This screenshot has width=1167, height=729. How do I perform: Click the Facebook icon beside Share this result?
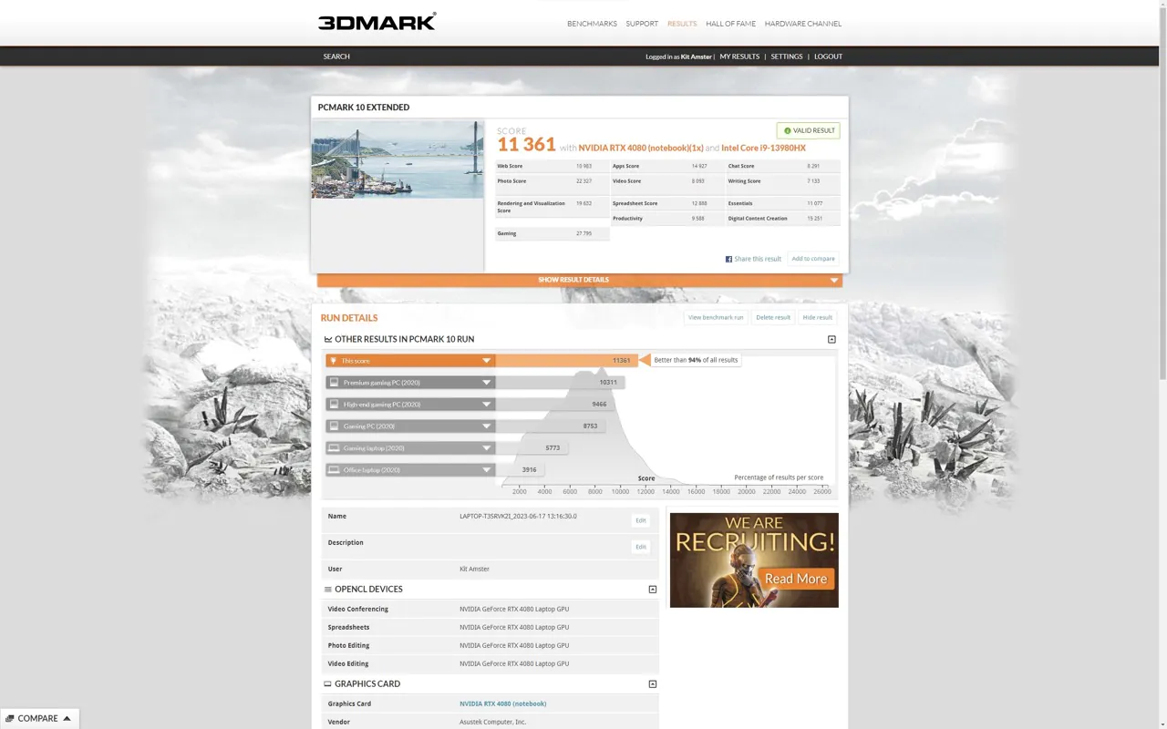(x=728, y=259)
